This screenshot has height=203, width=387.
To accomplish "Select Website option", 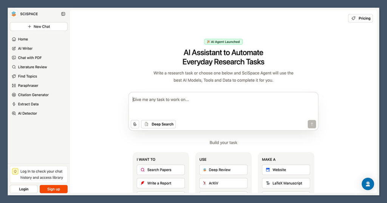I will (286, 170).
